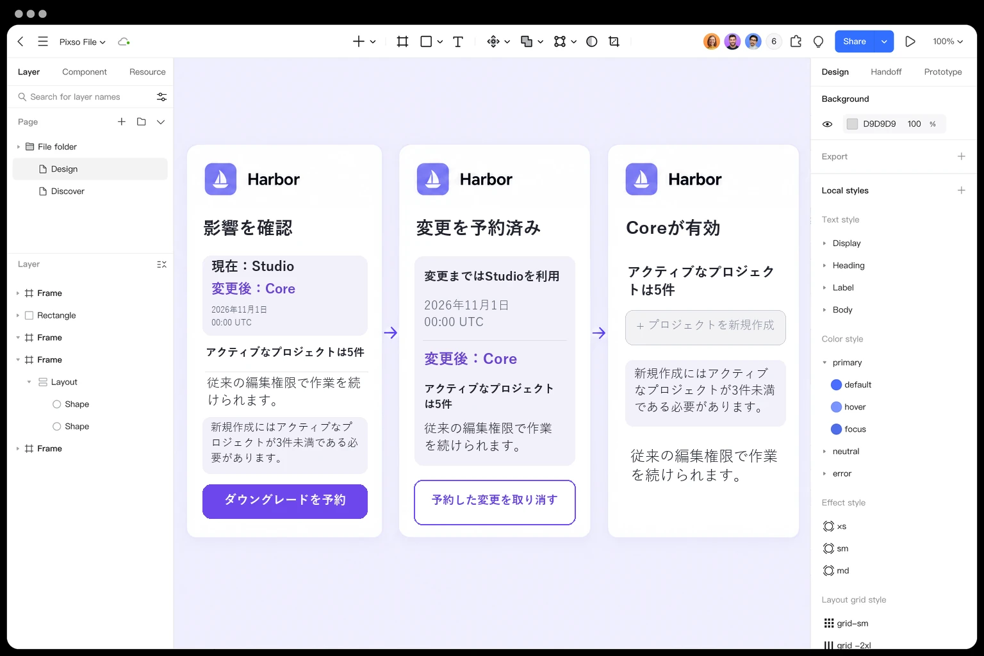This screenshot has height=656, width=984.
Task: Open the Handoff tab
Action: click(886, 72)
